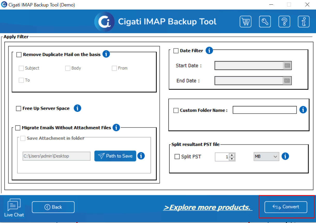Click the Custom Folder Name text field

265,110
